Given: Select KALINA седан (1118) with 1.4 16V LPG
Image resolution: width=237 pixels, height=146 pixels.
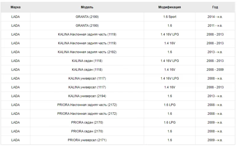Looking at the screenshot, I should pos(87,61).
